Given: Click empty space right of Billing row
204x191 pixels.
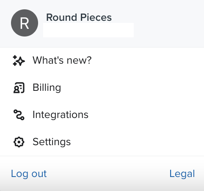Looking at the screenshot, I should [132, 88].
